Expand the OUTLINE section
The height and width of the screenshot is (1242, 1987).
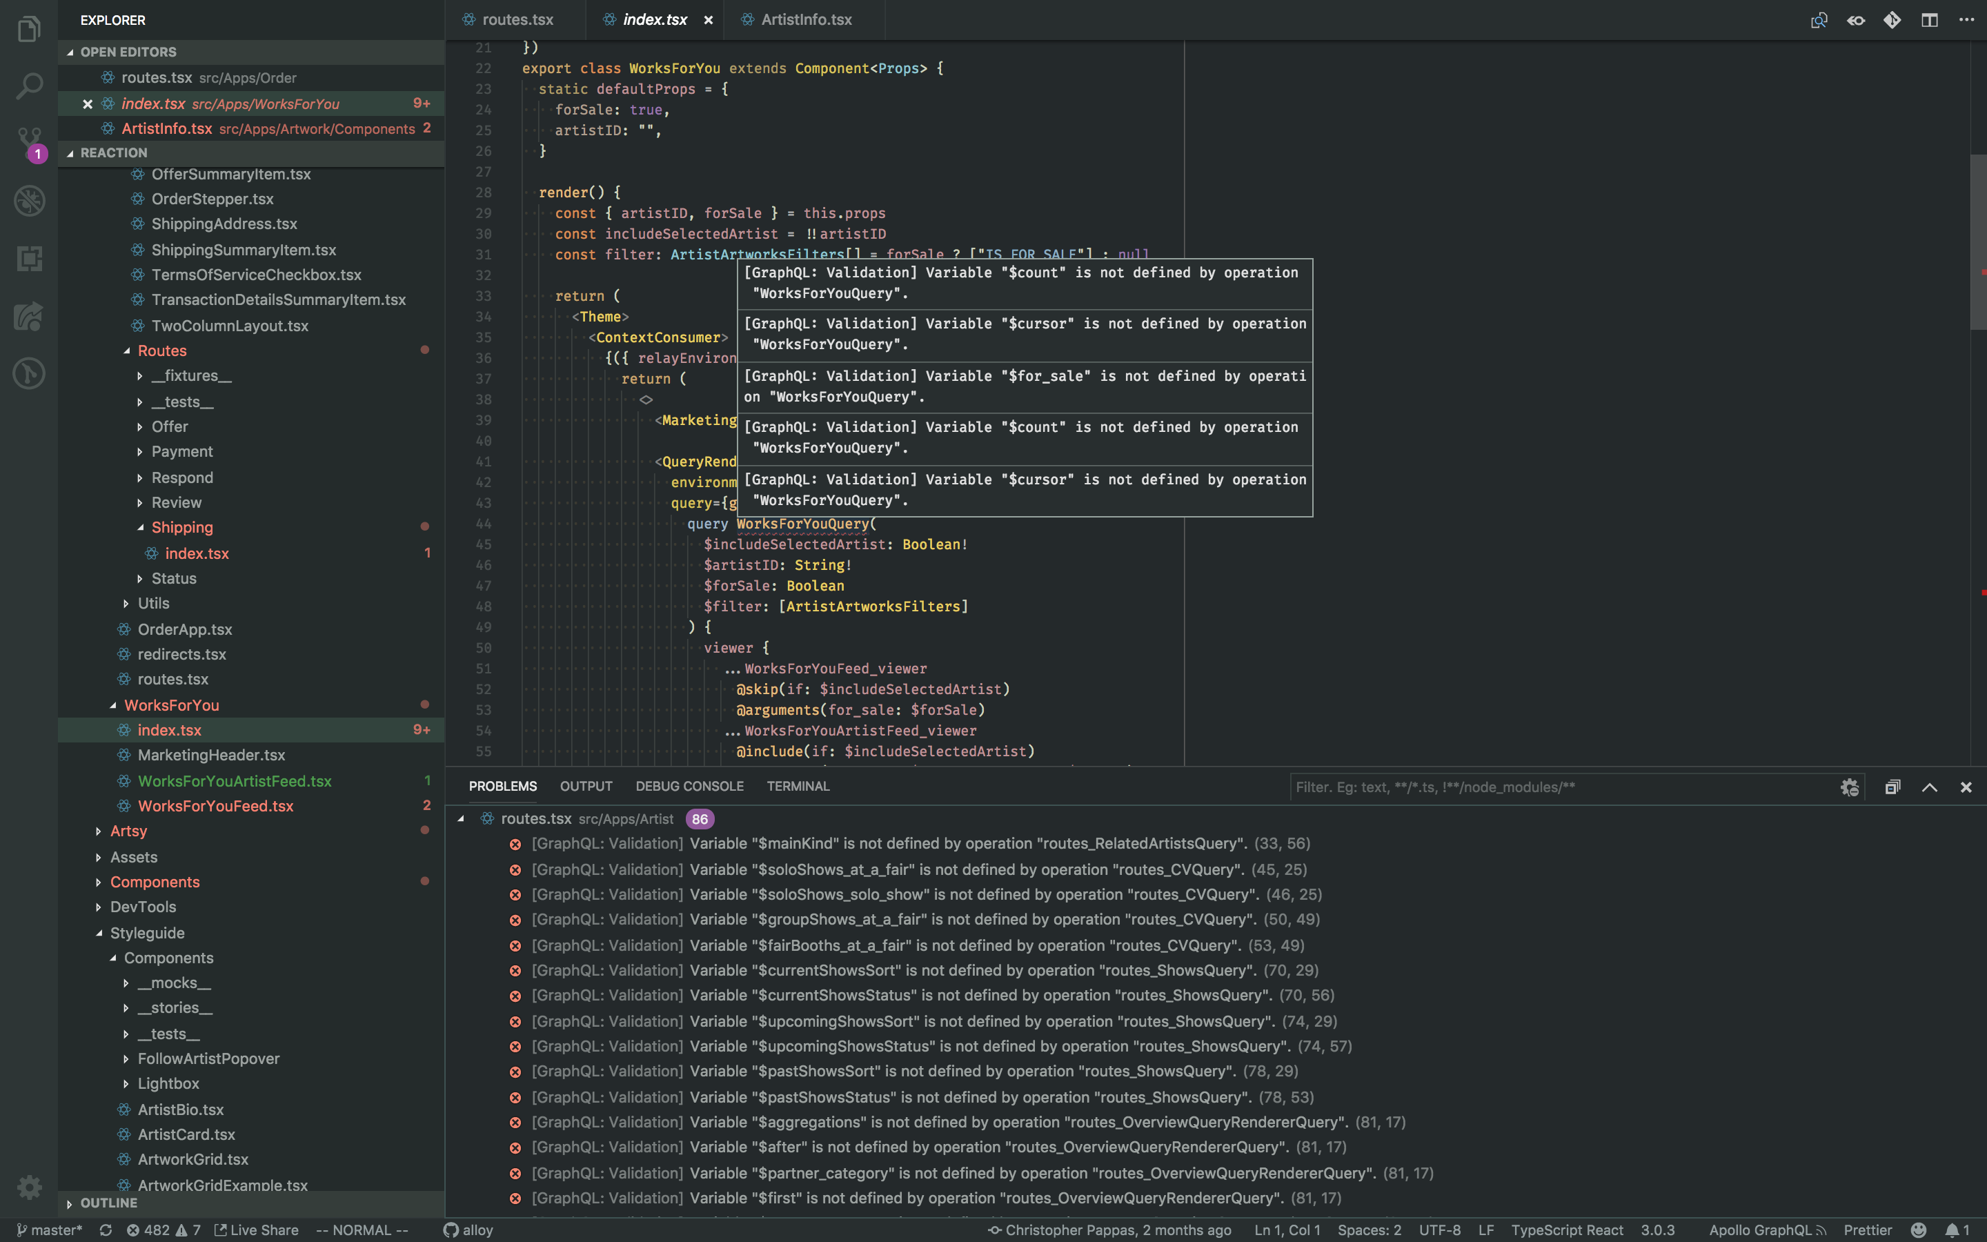coord(108,1203)
